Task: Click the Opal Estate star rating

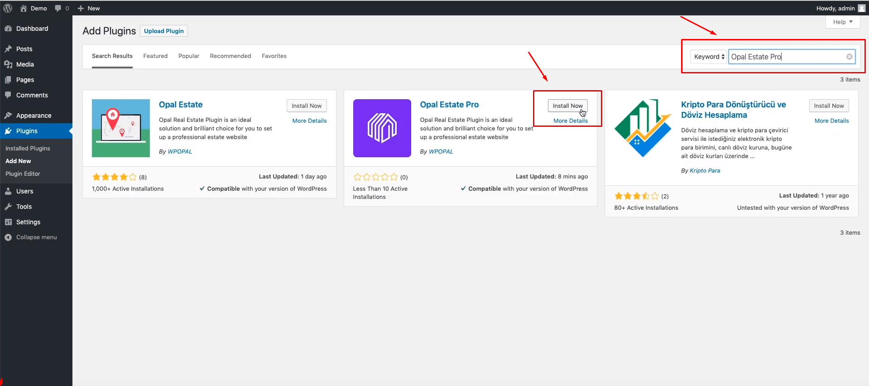Action: (x=114, y=177)
